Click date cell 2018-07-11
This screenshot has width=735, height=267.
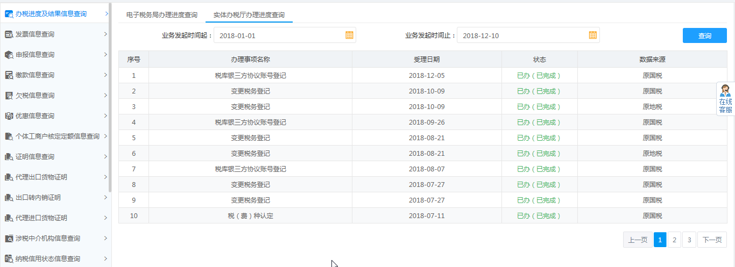pyautogui.click(x=427, y=216)
